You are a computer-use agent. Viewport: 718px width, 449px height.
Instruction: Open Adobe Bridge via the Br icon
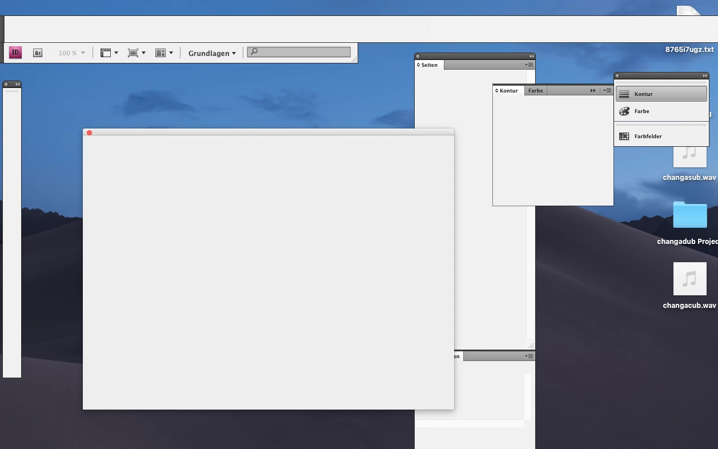tap(38, 53)
